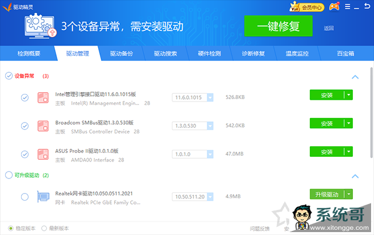The image size is (374, 235).
Task: Click the AMDA00 Interface description text
Action: (92, 160)
